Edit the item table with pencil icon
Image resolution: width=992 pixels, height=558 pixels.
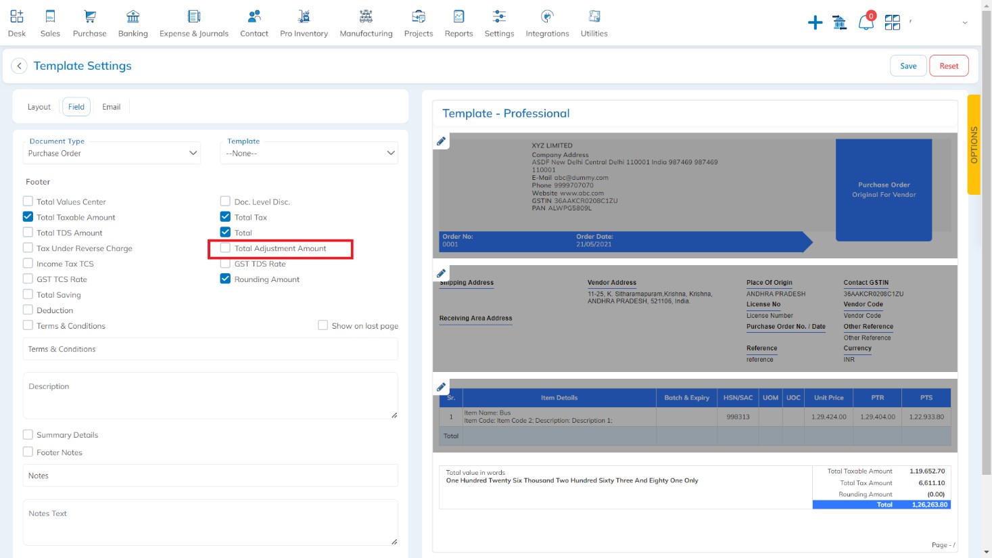[x=441, y=387]
